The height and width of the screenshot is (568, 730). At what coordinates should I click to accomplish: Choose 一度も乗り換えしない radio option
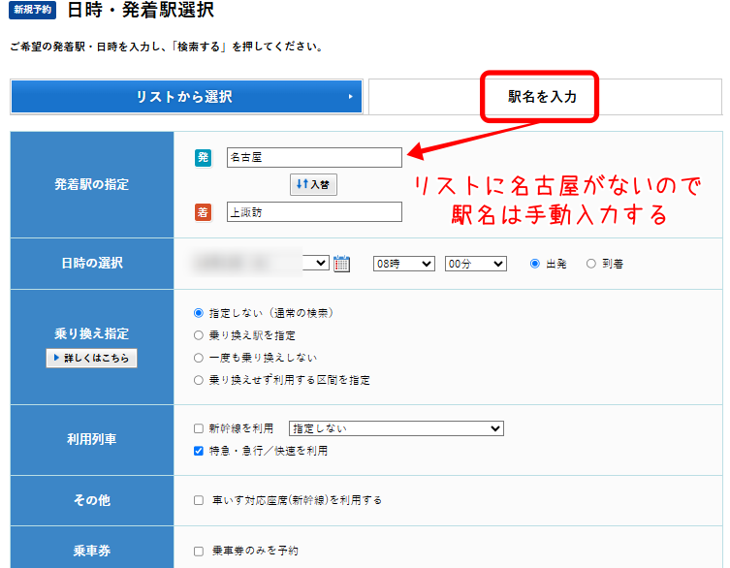click(200, 358)
